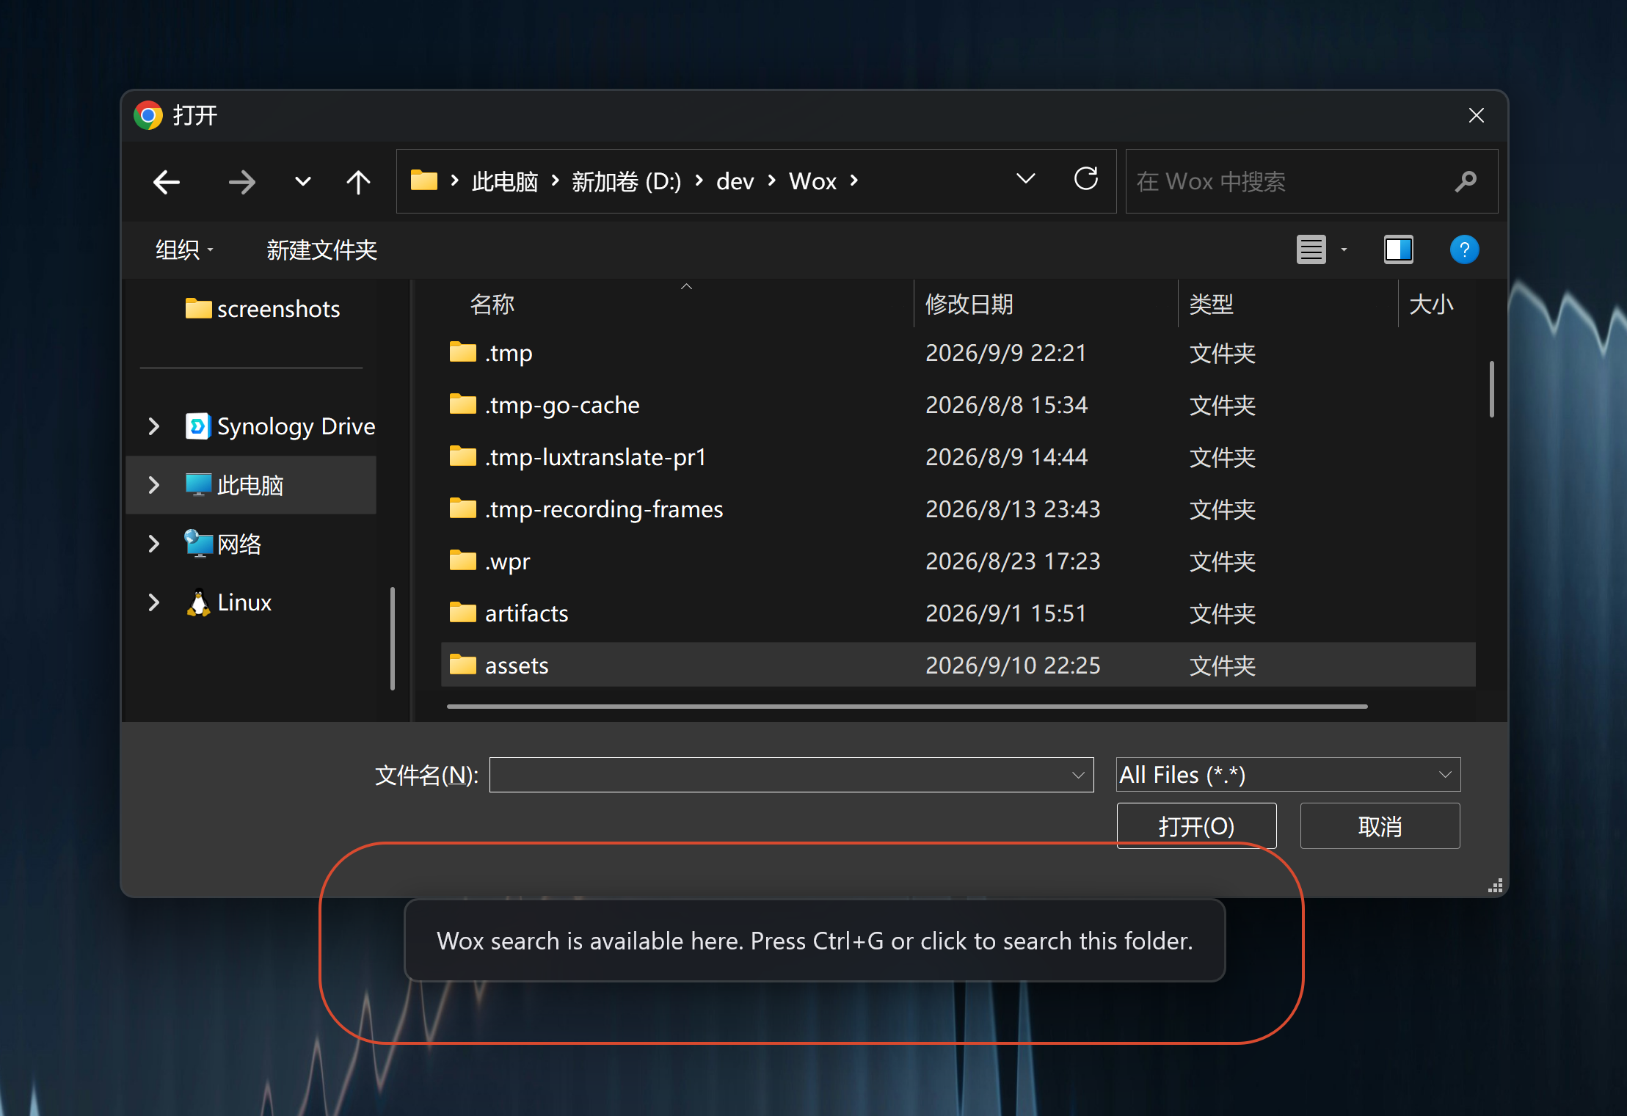1627x1116 pixels.
Task: Expand the Linux tree node
Action: click(x=153, y=602)
